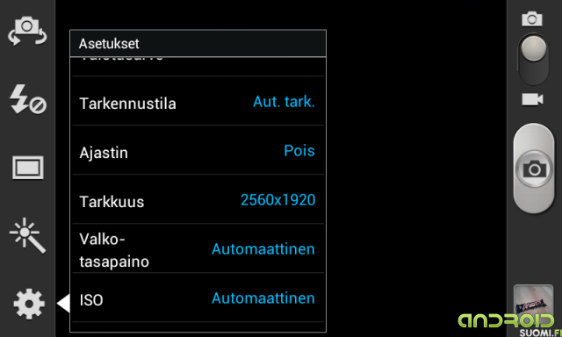This screenshot has width=562, height=337.
Task: Open the Tarkkuus resolution setting
Action: 198,199
